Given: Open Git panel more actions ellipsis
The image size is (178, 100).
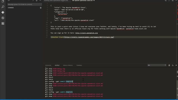Looking at the screenshot, I should coord(40,1).
